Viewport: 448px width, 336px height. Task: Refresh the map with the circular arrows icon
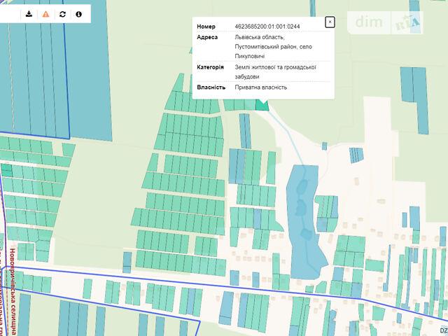pos(62,14)
